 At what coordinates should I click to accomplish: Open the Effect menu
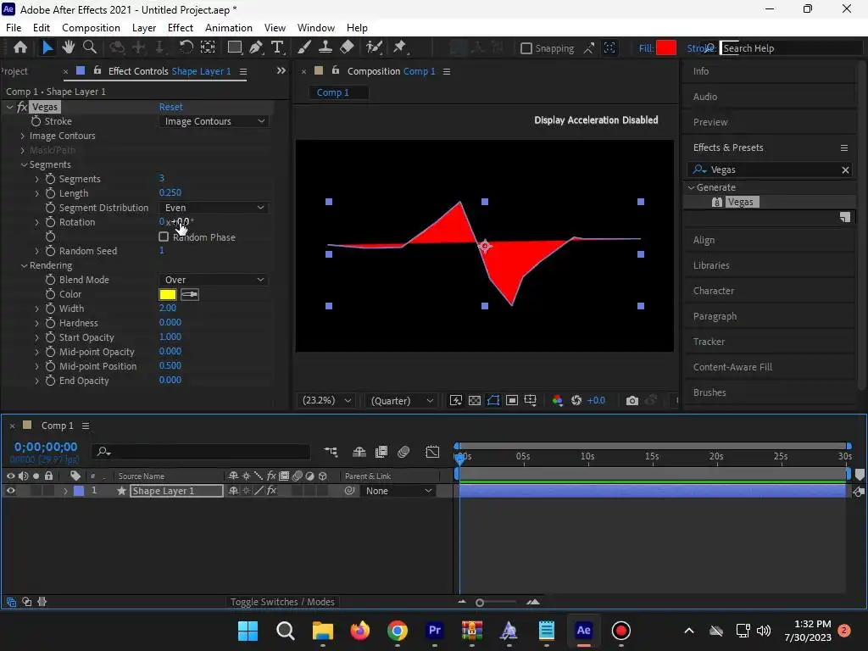(x=181, y=28)
